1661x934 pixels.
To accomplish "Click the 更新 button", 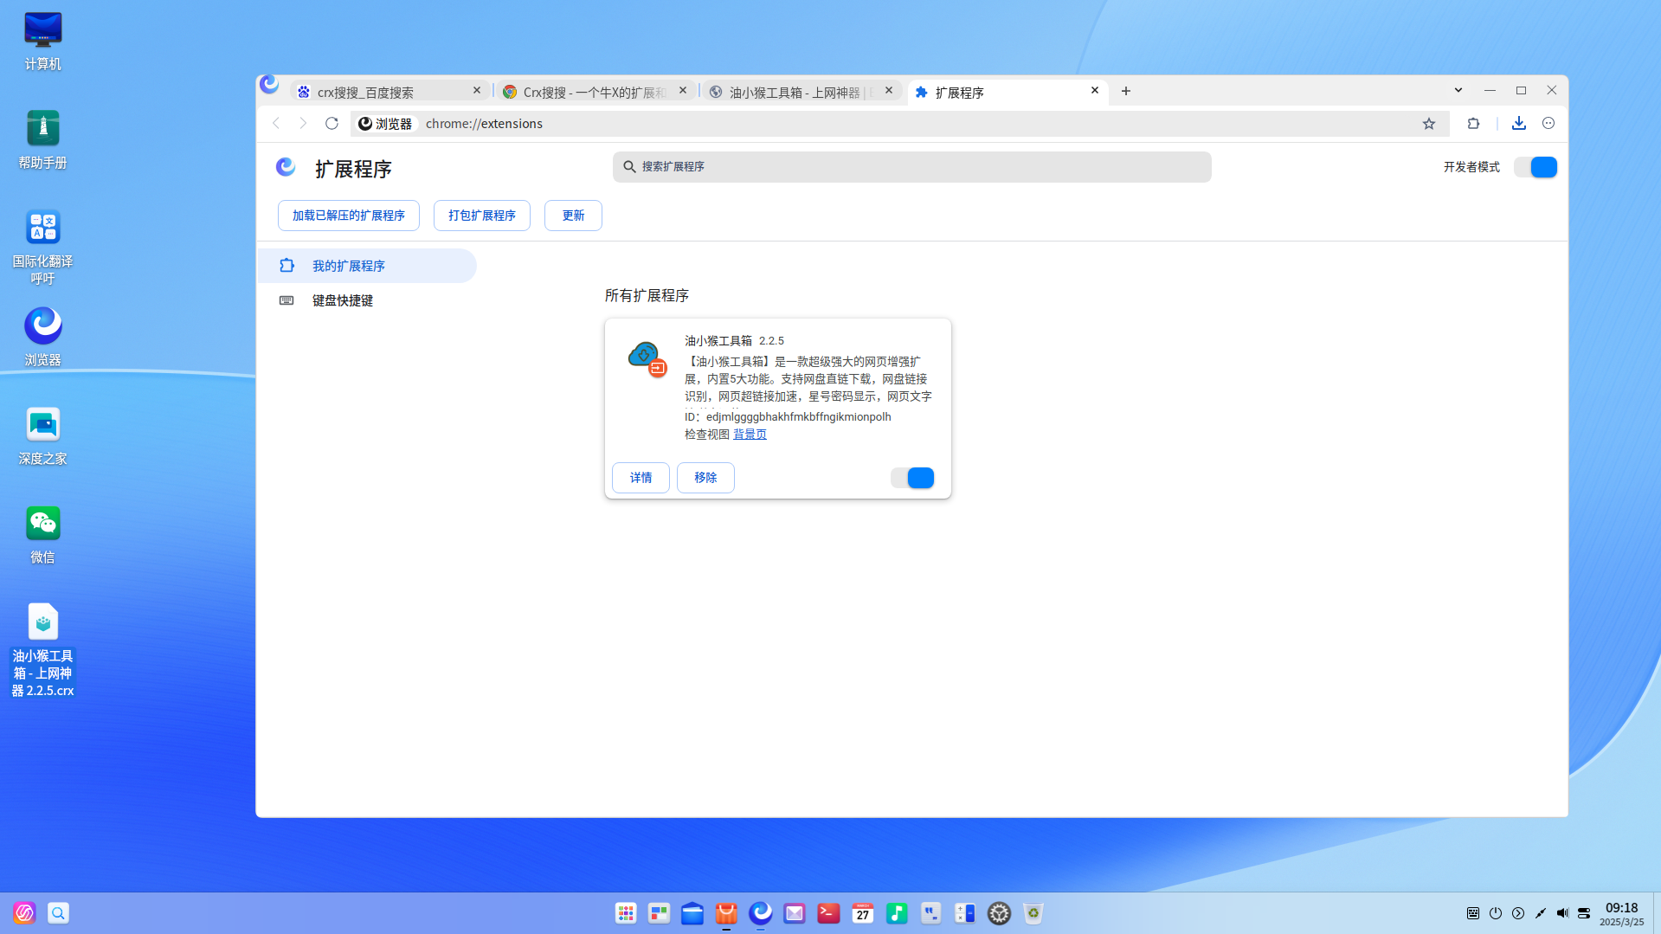I will [573, 216].
